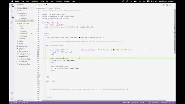
Task: Click the Bluetooth icon in menu bar
Action: coord(131,1)
